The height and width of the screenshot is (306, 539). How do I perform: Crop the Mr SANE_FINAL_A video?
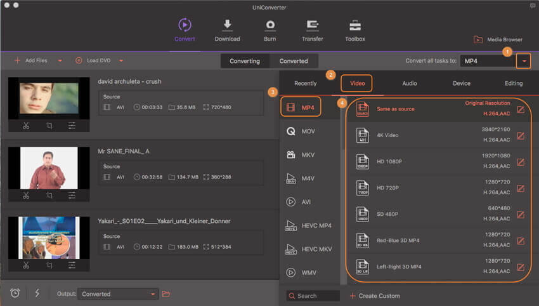(49, 196)
